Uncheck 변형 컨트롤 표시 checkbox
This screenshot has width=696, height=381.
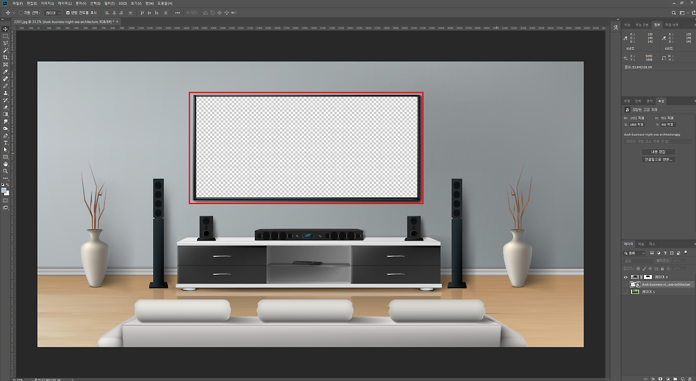click(x=68, y=12)
